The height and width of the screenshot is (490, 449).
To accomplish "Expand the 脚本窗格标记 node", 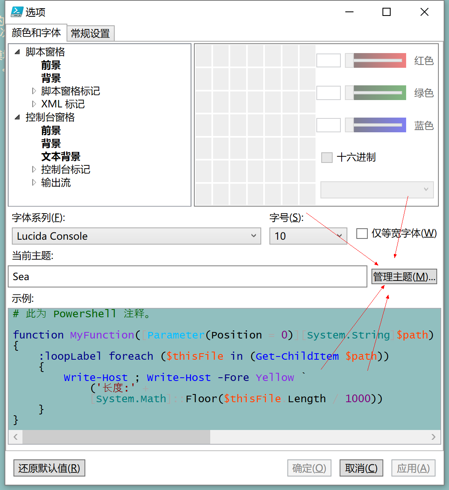I will tap(34, 91).
